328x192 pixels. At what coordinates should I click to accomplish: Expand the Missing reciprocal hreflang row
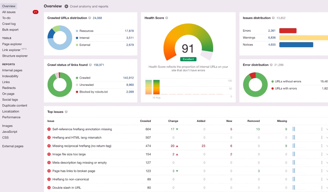(327, 146)
